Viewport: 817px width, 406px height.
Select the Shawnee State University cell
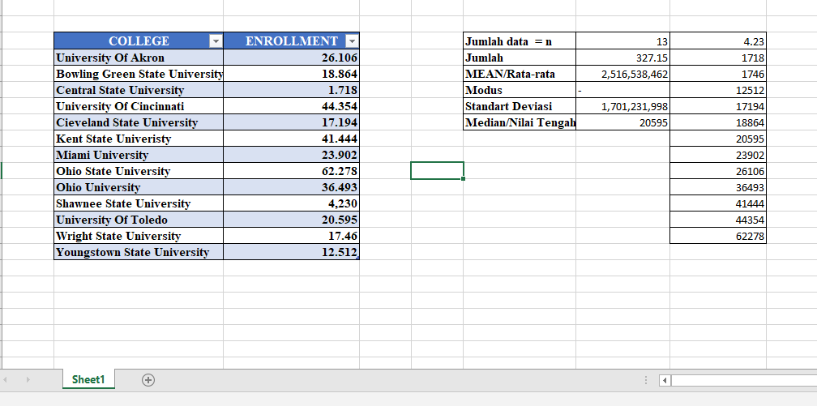coord(139,203)
